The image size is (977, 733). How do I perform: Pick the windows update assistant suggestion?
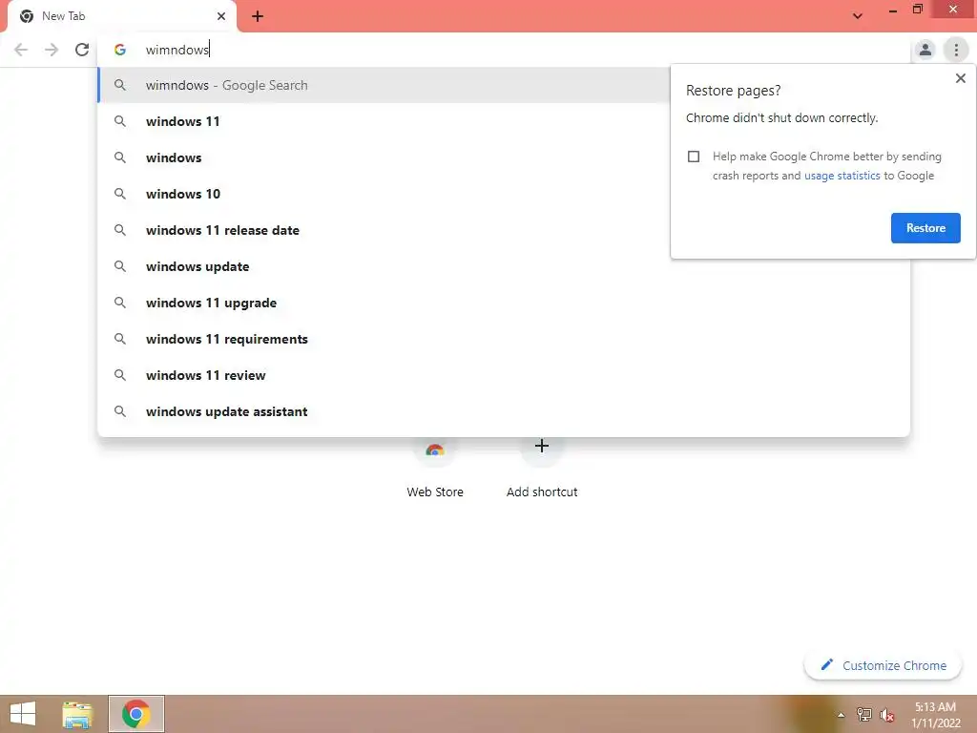coord(504,411)
